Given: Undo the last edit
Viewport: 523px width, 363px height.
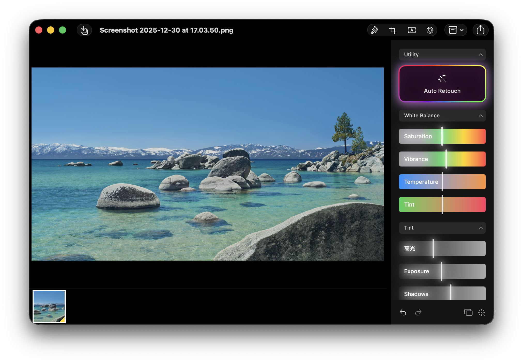Looking at the screenshot, I should click(403, 313).
